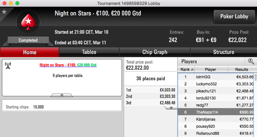The height and width of the screenshot is (137, 257).
Task: Select the Home tab
Action: 30,52
